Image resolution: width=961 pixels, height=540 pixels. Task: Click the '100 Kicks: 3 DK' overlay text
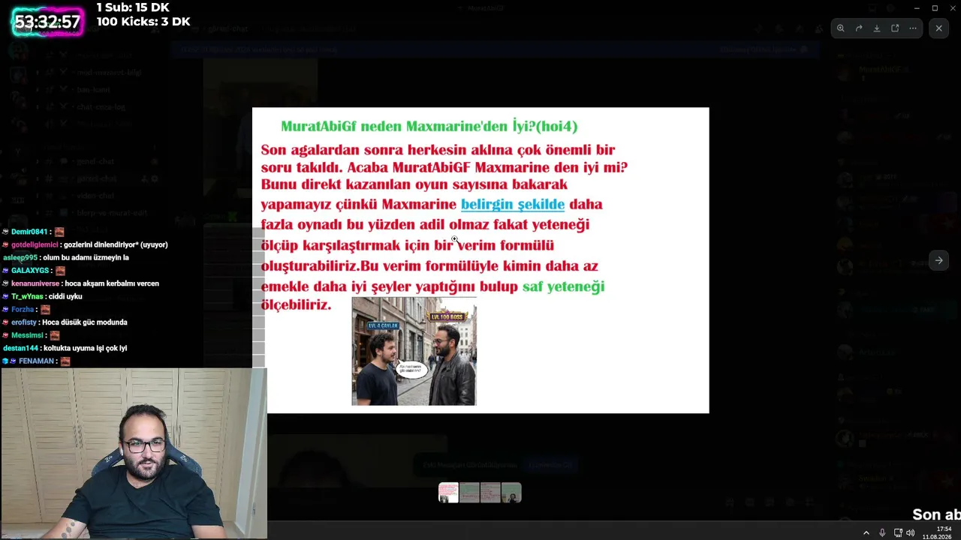[x=143, y=22]
